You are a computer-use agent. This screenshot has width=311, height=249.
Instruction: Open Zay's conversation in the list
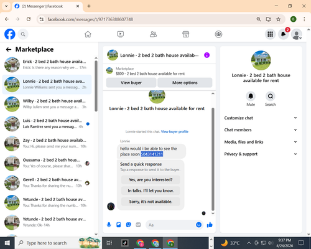coord(47,144)
